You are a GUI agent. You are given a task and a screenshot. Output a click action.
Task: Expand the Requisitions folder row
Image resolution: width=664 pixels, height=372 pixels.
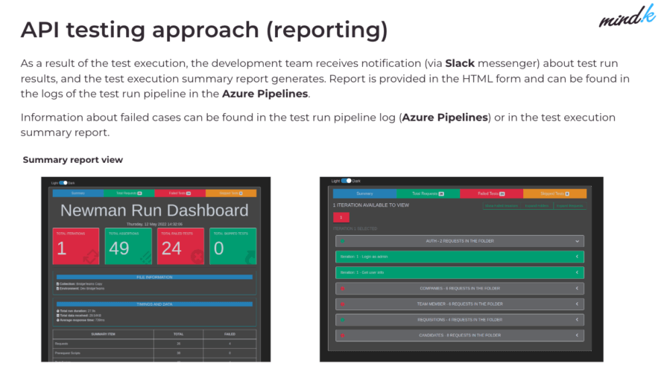click(x=577, y=320)
